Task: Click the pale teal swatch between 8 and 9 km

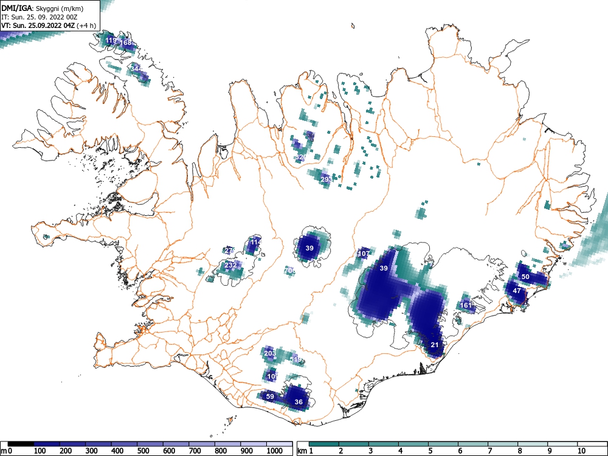Action: [533, 444]
